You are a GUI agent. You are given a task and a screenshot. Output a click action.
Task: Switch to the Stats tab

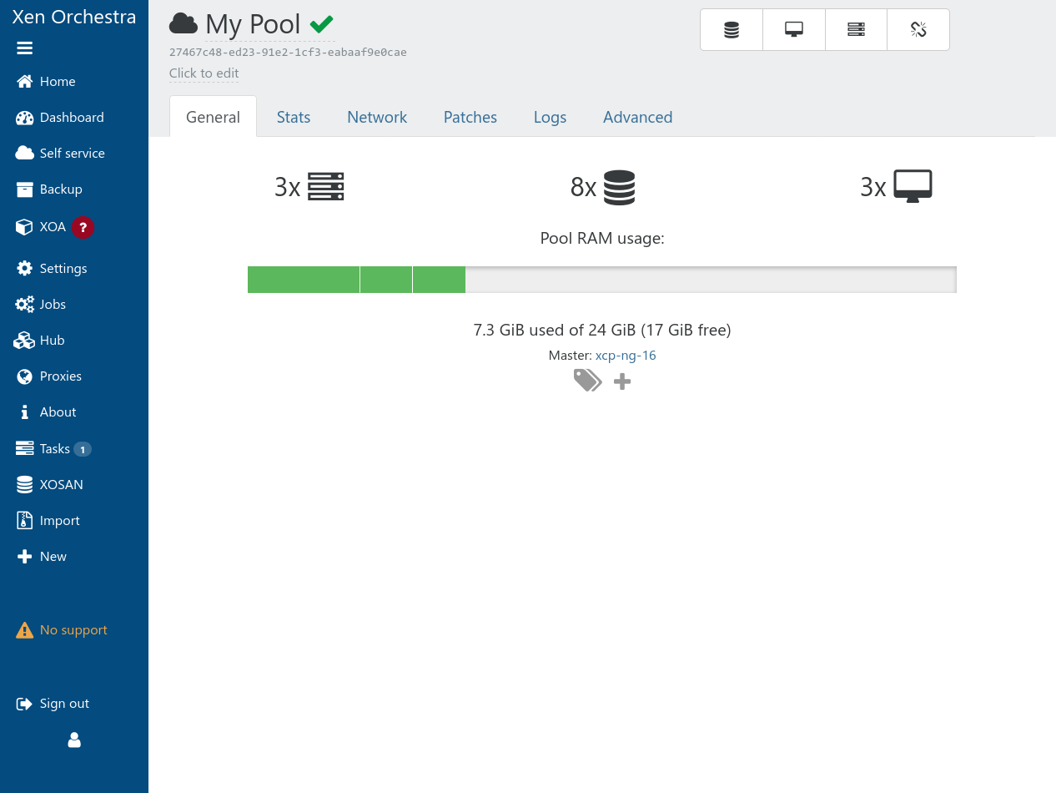pos(294,118)
